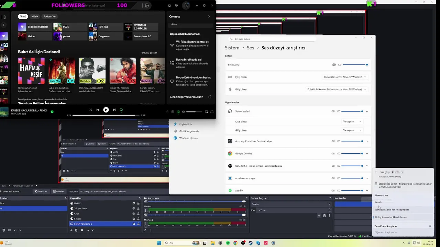Click the OBS Özellikler button

(41, 191)
